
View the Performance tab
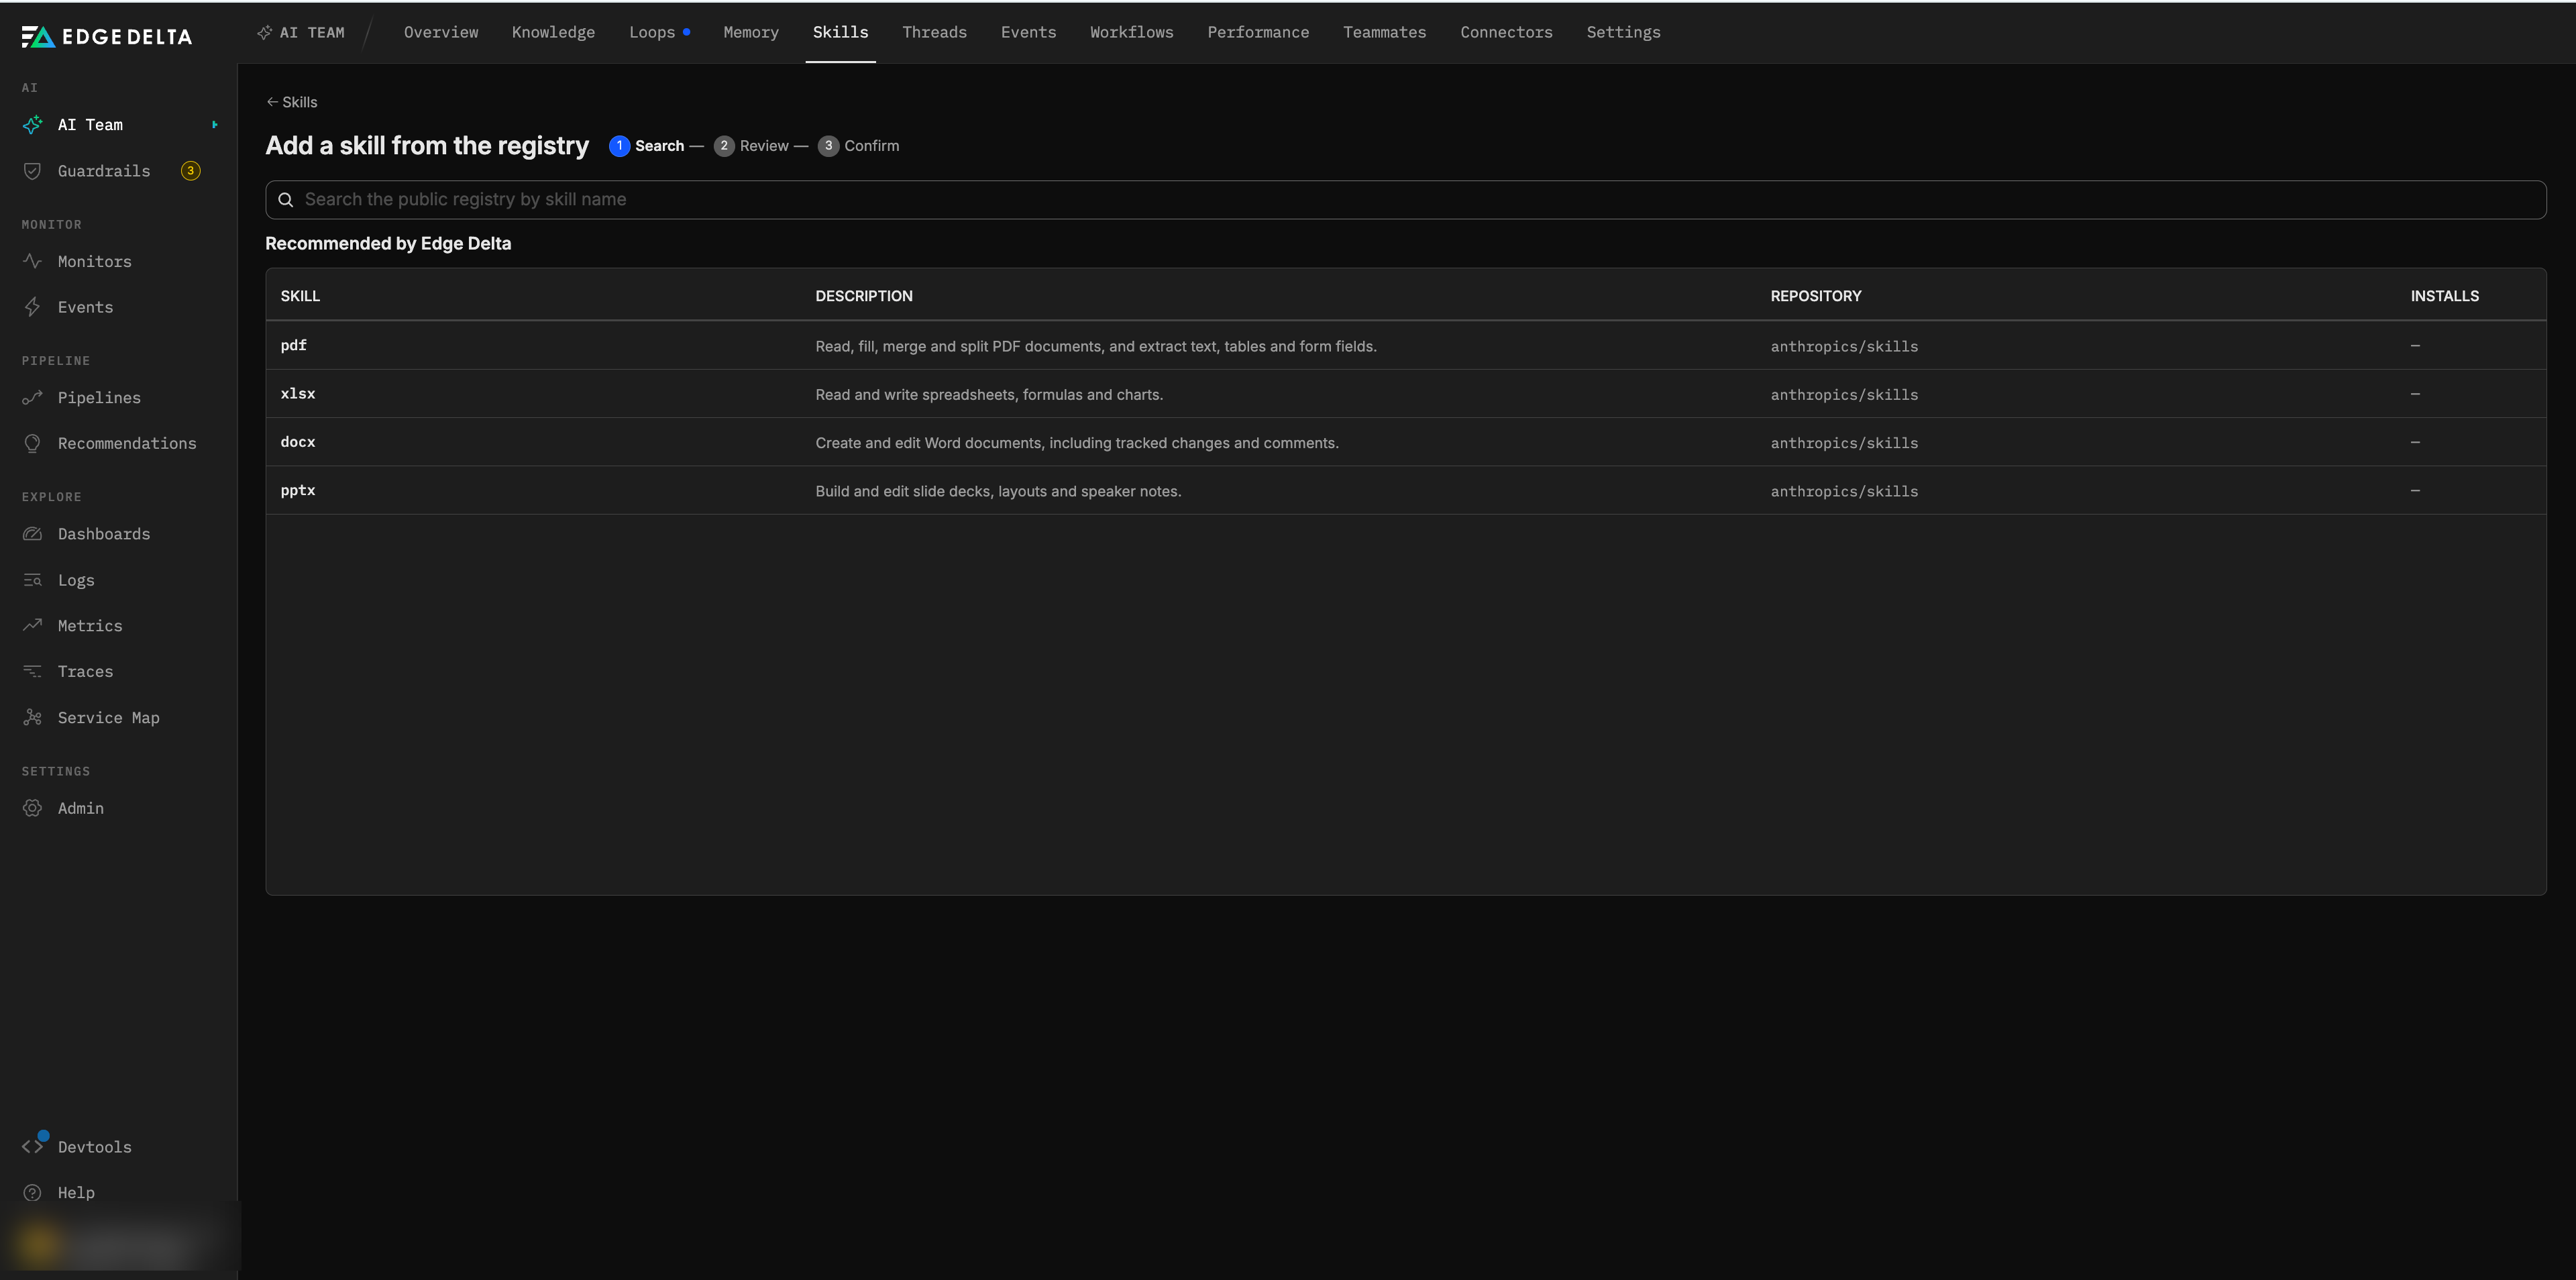[1258, 32]
